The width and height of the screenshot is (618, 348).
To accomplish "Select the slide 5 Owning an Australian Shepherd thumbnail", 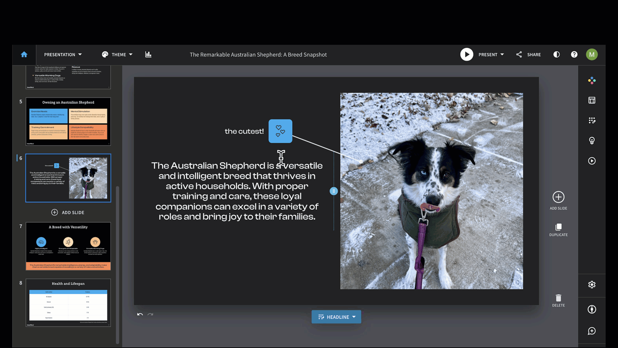I will (68, 121).
